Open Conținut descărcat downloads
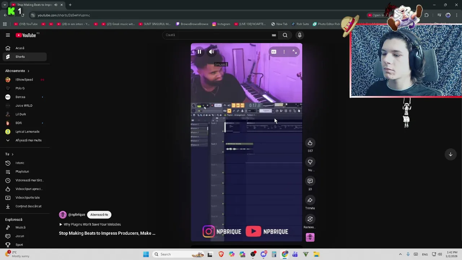 25,206
